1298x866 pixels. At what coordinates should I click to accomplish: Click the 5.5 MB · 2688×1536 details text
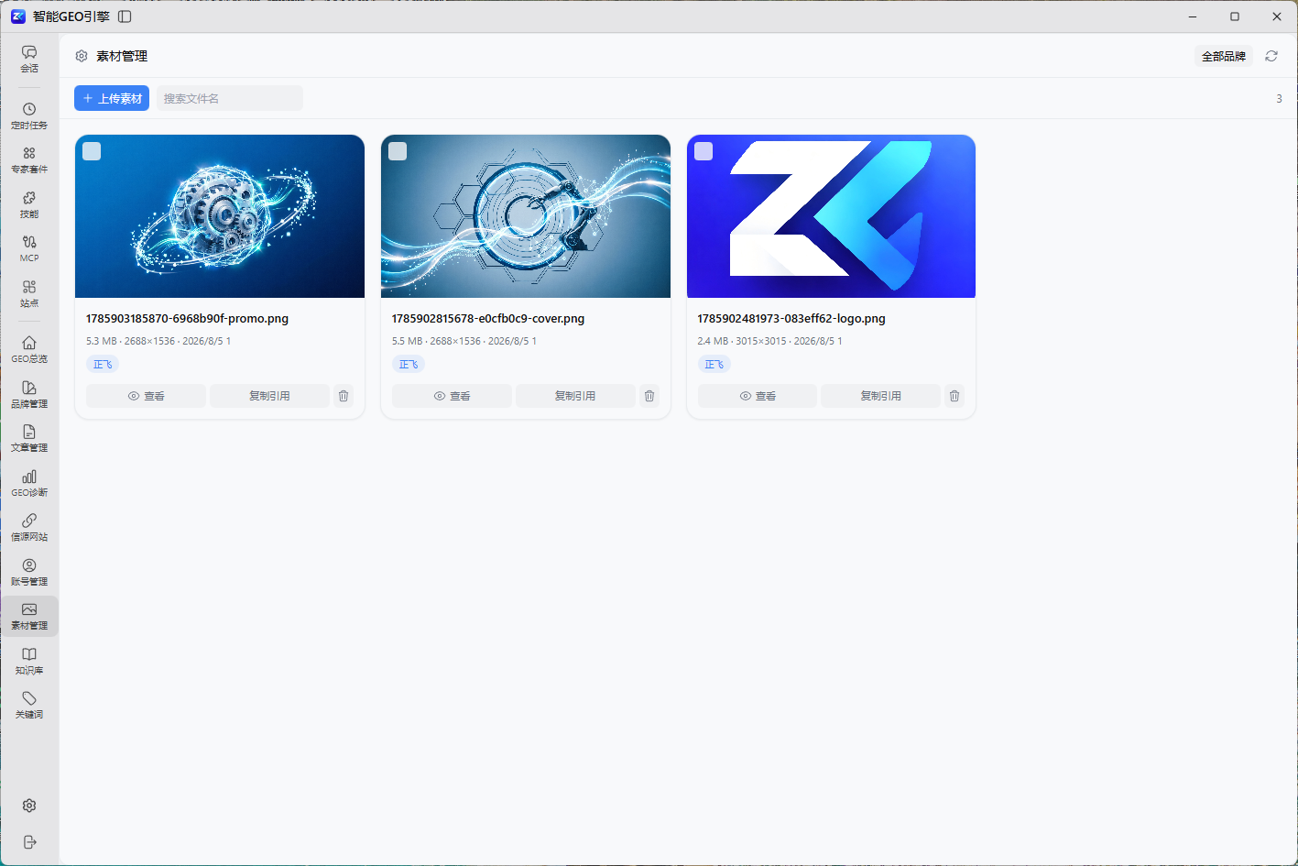click(x=464, y=341)
